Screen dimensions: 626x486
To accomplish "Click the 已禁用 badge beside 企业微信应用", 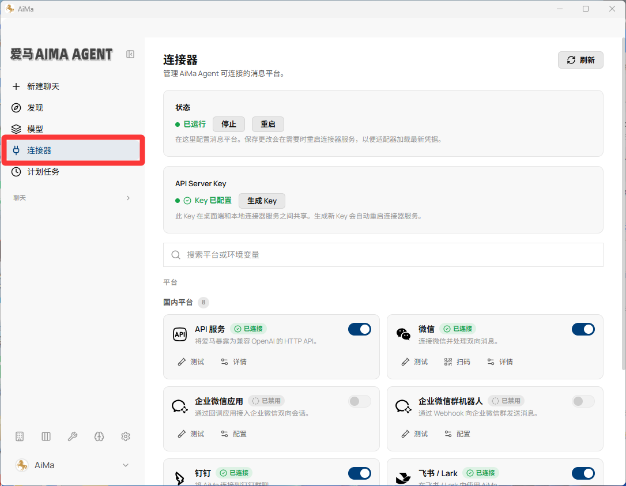I will click(x=266, y=401).
